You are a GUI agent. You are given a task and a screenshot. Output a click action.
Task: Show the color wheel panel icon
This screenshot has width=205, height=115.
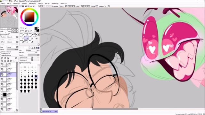click(20, 6)
